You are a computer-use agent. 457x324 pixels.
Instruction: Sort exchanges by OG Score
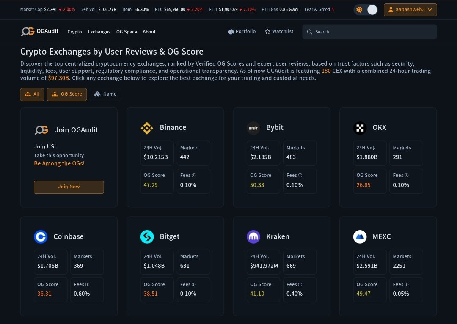click(67, 94)
